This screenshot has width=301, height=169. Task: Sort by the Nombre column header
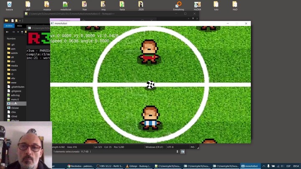[11, 38]
